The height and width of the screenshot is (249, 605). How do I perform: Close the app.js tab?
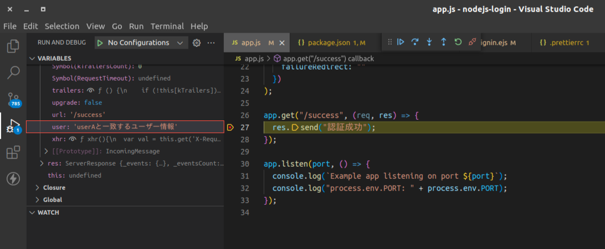pyautogui.click(x=281, y=43)
